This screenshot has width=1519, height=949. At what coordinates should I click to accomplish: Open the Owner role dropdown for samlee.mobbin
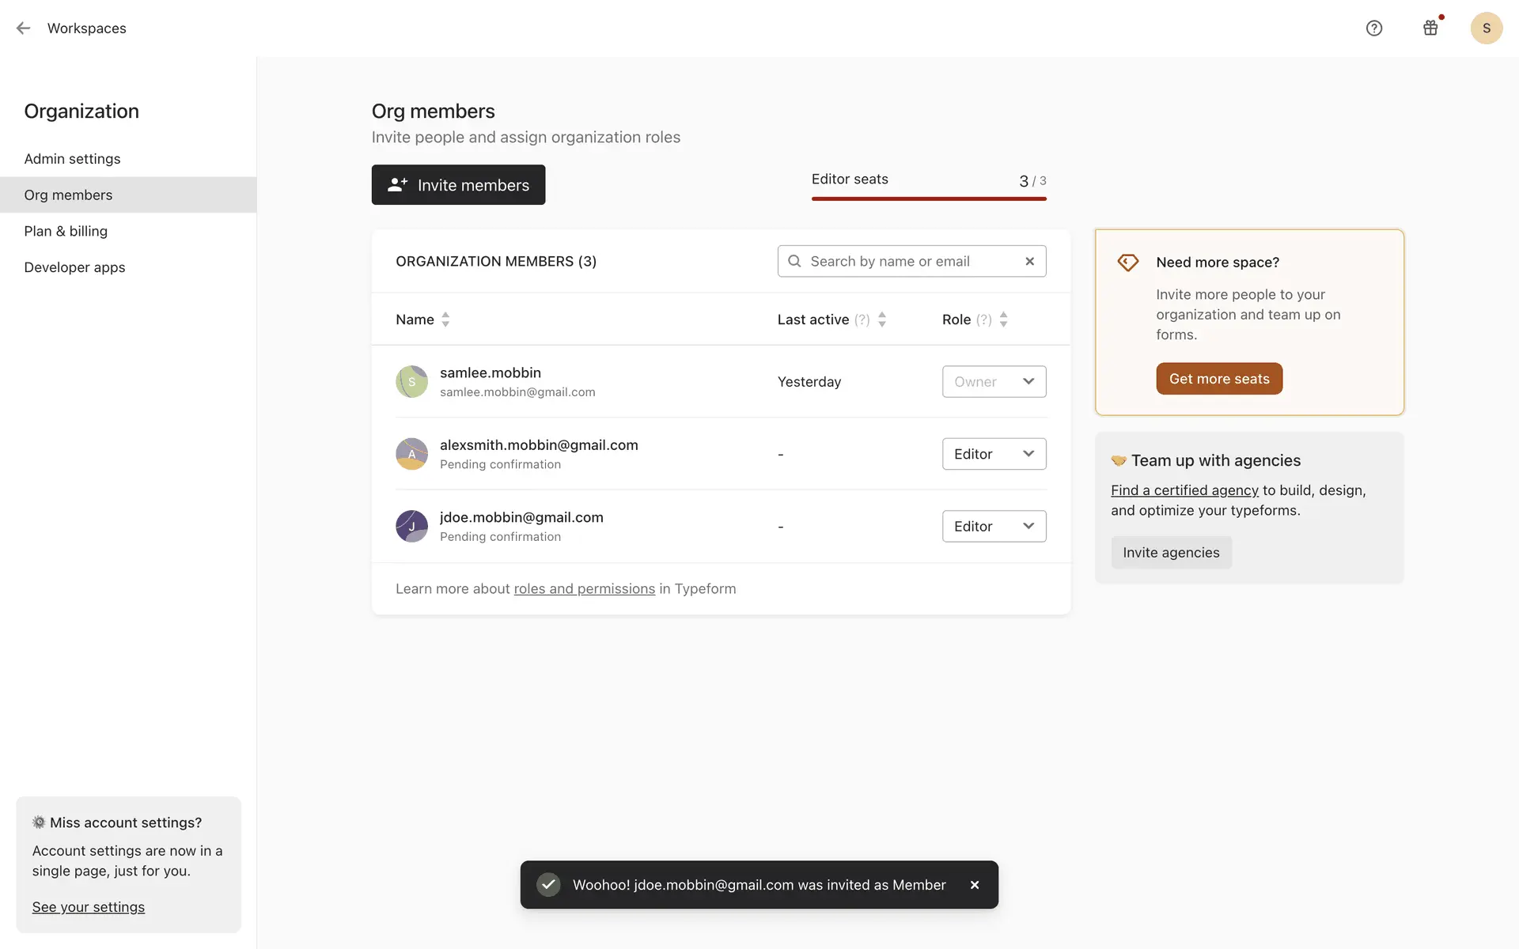pos(994,382)
